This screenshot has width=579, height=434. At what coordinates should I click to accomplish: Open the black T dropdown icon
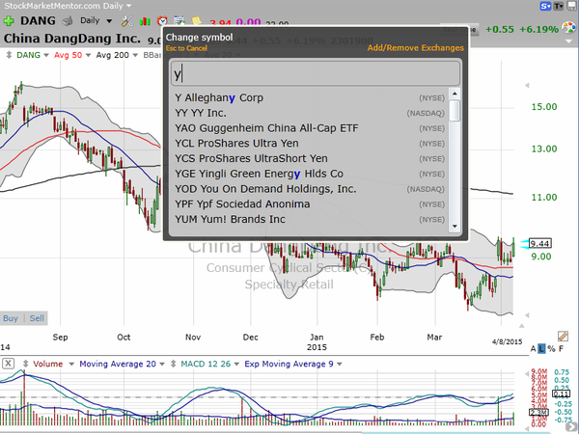(558, 6)
